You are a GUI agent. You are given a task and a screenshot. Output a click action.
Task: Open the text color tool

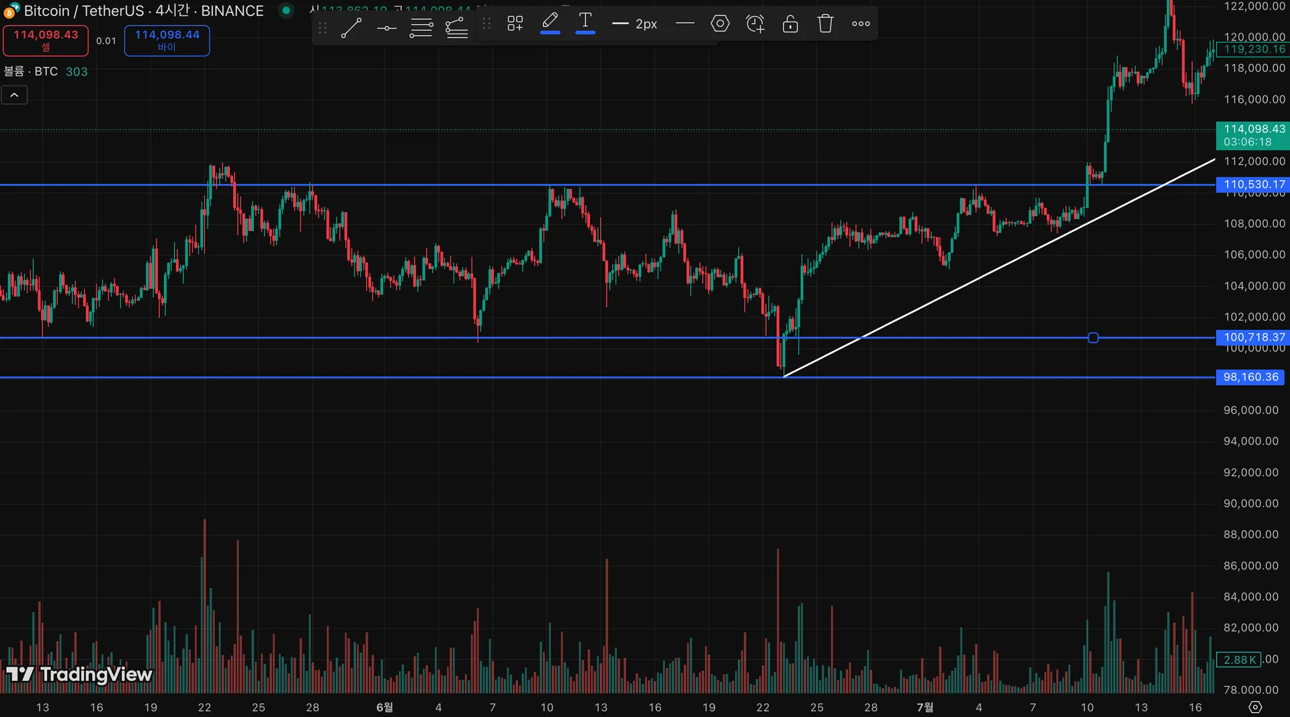coord(585,23)
